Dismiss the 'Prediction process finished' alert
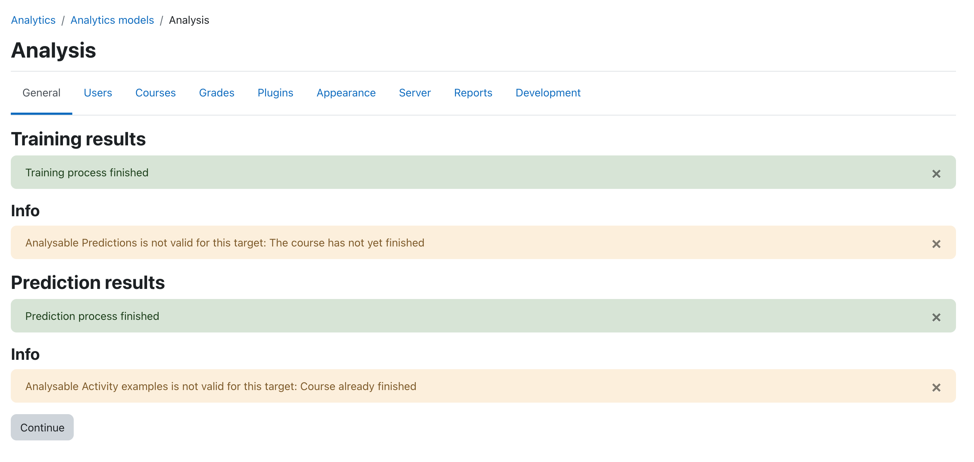This screenshot has width=974, height=462. click(936, 317)
